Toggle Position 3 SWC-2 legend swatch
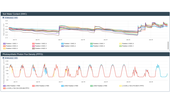 [62, 46]
